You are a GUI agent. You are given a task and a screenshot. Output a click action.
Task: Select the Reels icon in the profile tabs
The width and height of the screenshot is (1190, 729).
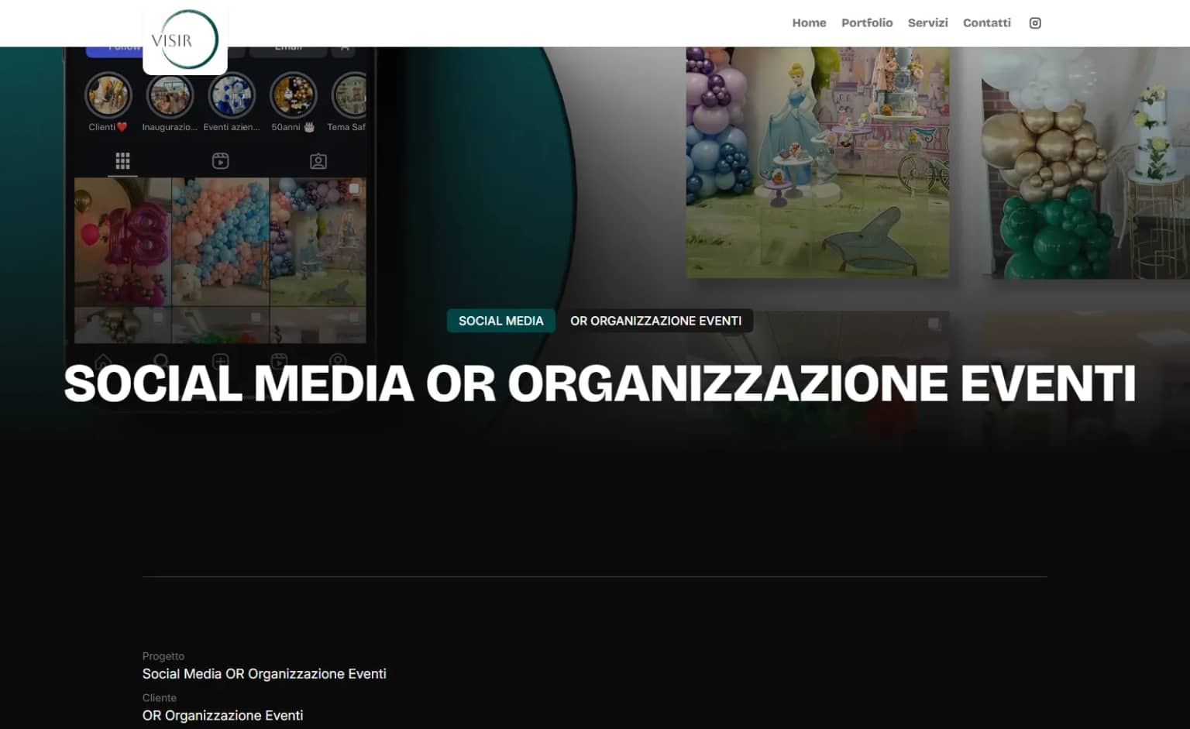click(x=221, y=160)
